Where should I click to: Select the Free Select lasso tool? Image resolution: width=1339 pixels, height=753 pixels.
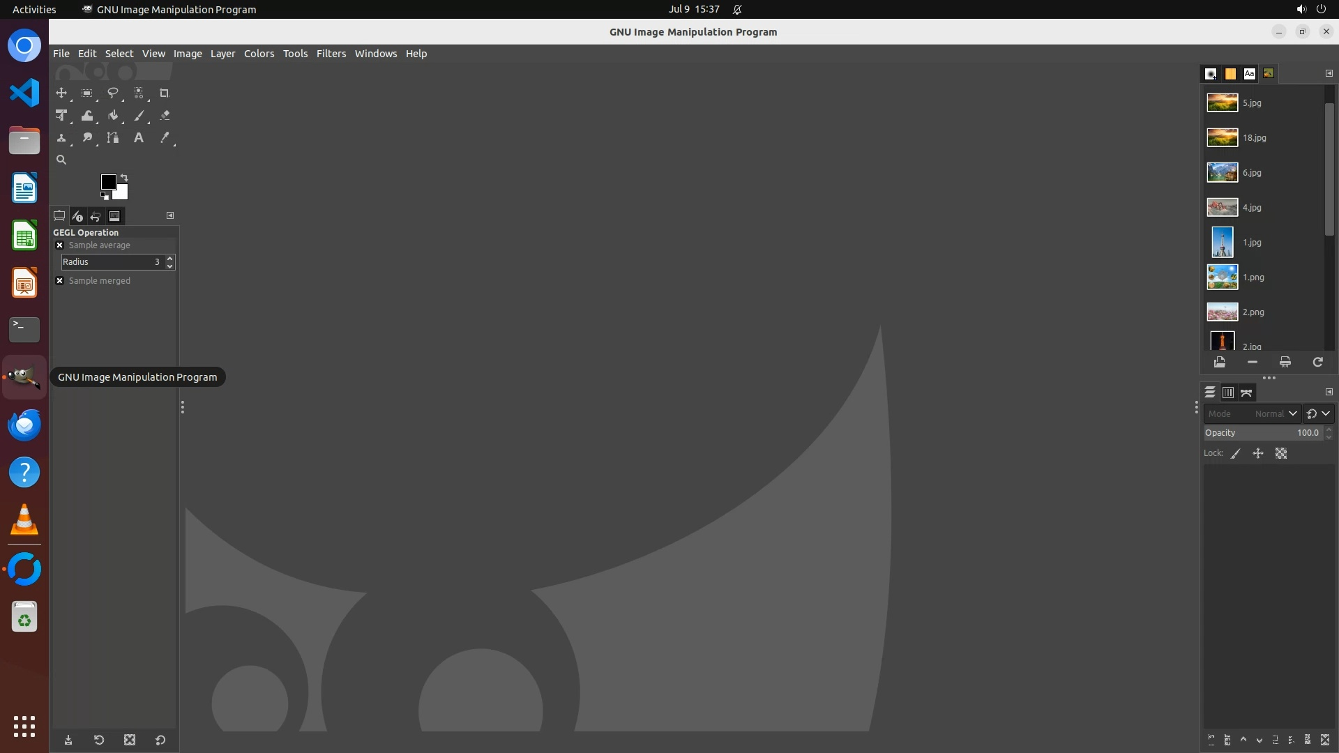(x=112, y=93)
